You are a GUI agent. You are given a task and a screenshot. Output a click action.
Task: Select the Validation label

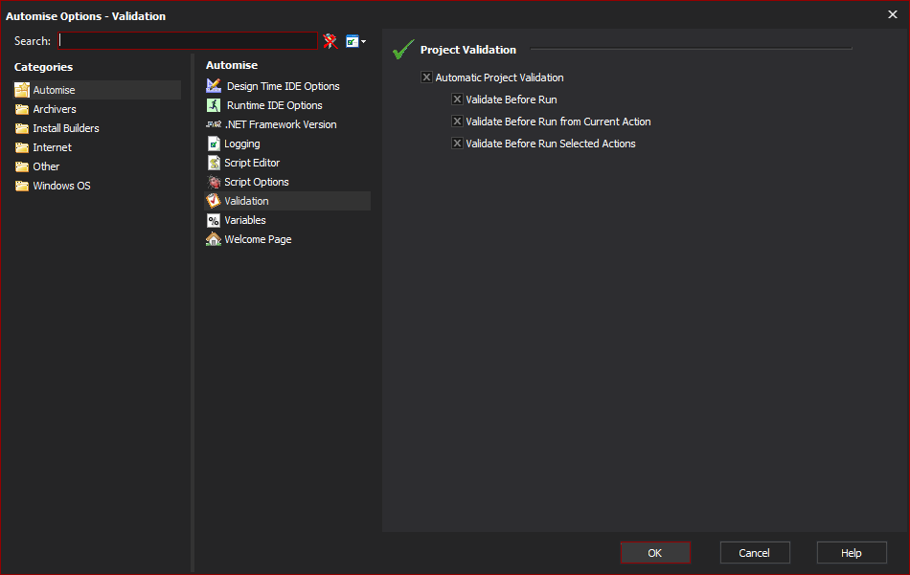pyautogui.click(x=246, y=201)
